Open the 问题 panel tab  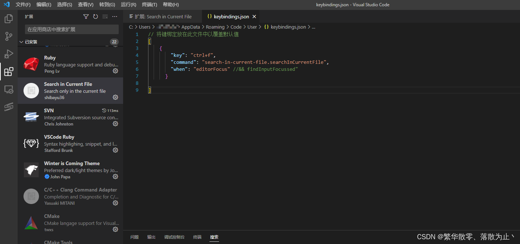[x=135, y=237]
